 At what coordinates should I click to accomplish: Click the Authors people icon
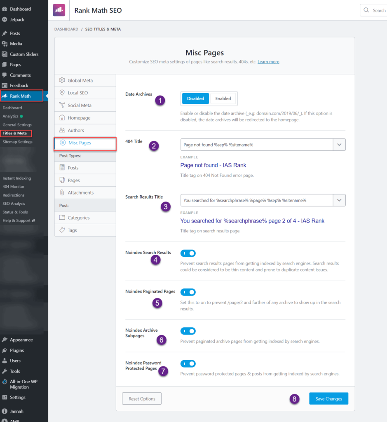pyautogui.click(x=62, y=130)
